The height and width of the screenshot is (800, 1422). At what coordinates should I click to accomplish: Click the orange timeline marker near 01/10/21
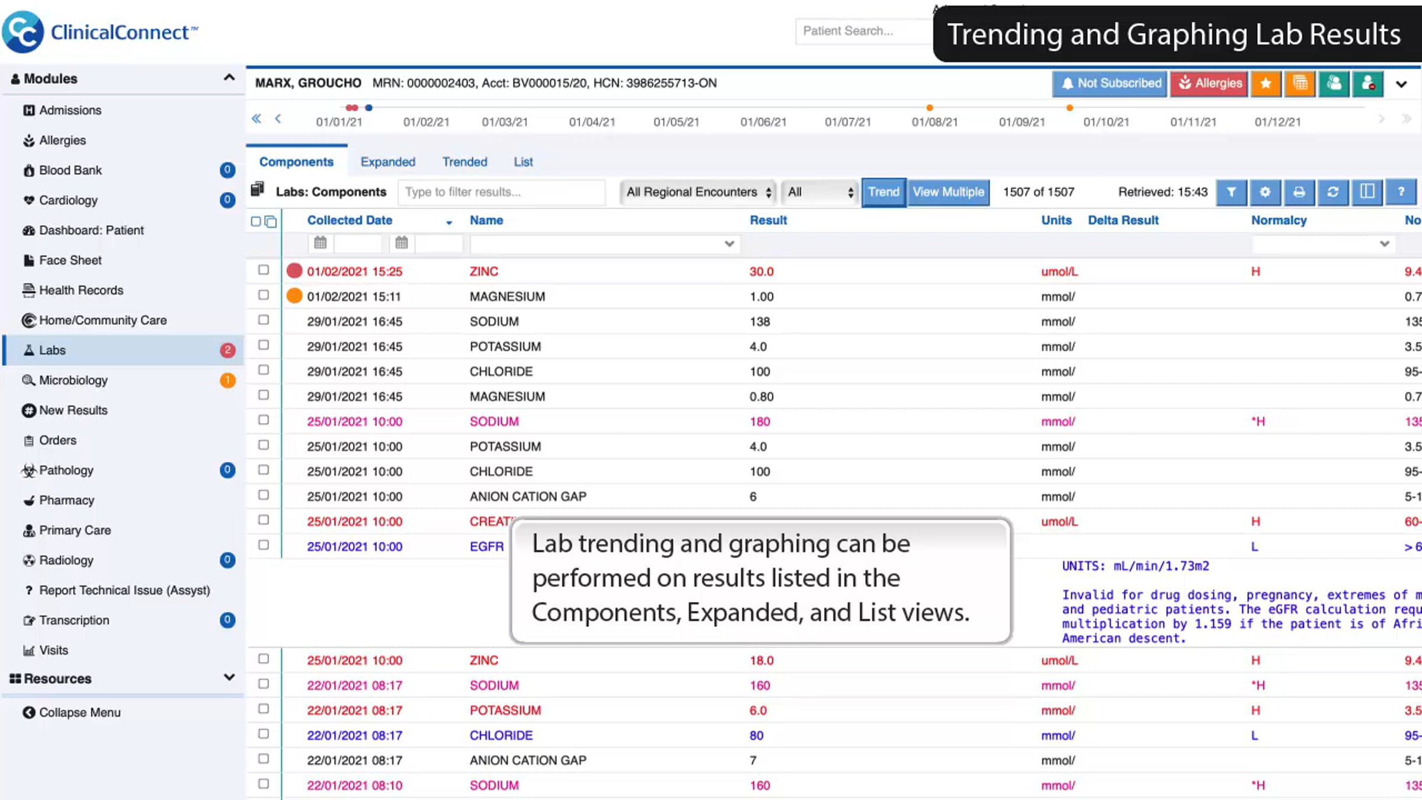[1069, 108]
